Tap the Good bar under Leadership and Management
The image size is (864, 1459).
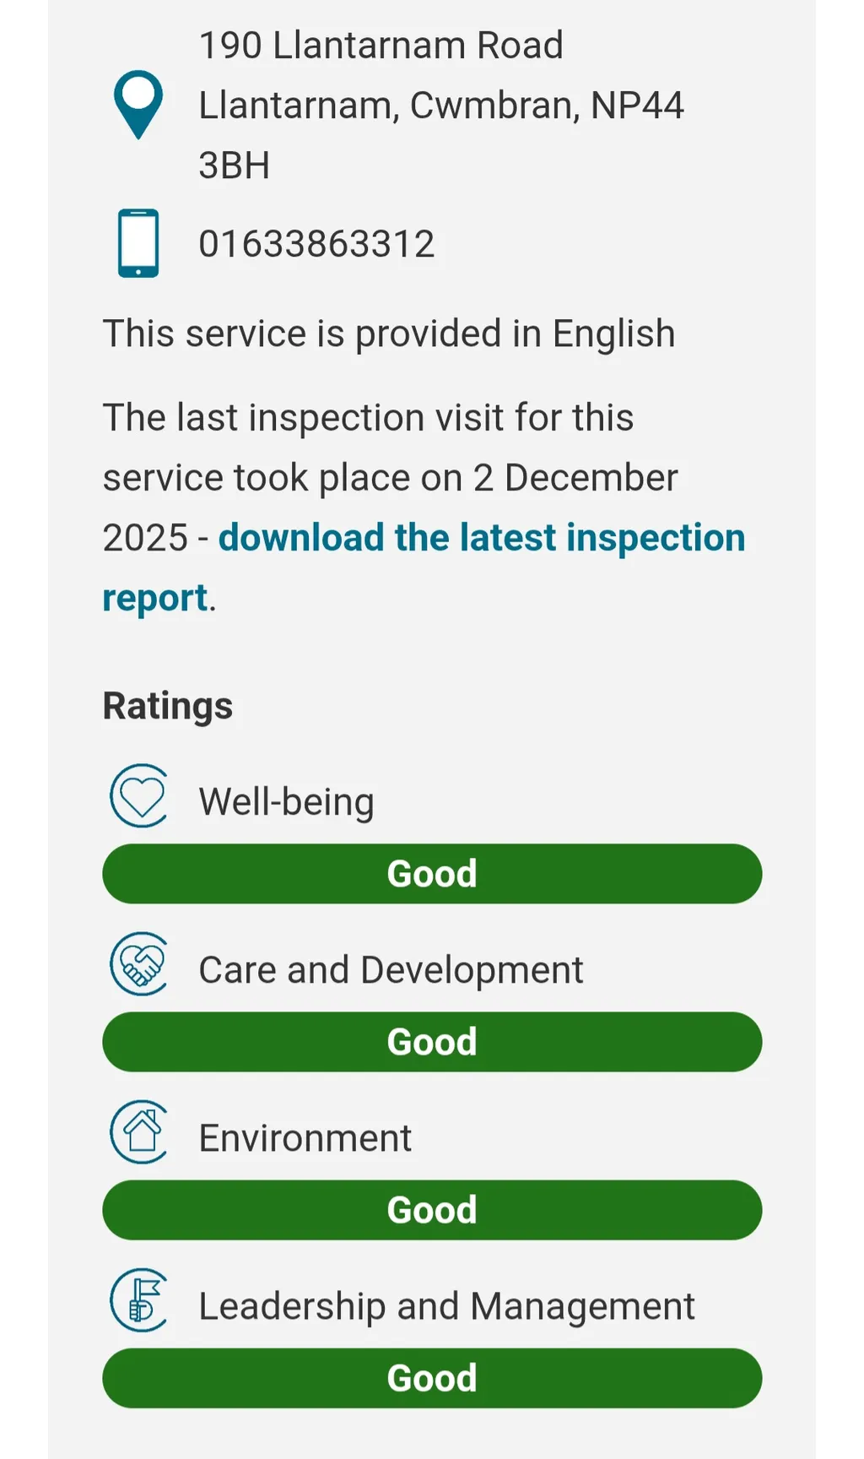click(x=432, y=1378)
